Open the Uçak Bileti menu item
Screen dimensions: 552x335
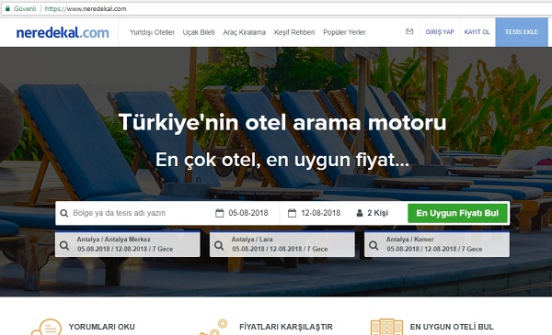point(199,32)
